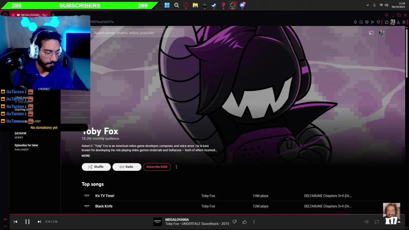The height and width of the screenshot is (230, 409).
Task: Open a new browser tab
Action: coord(53,15)
